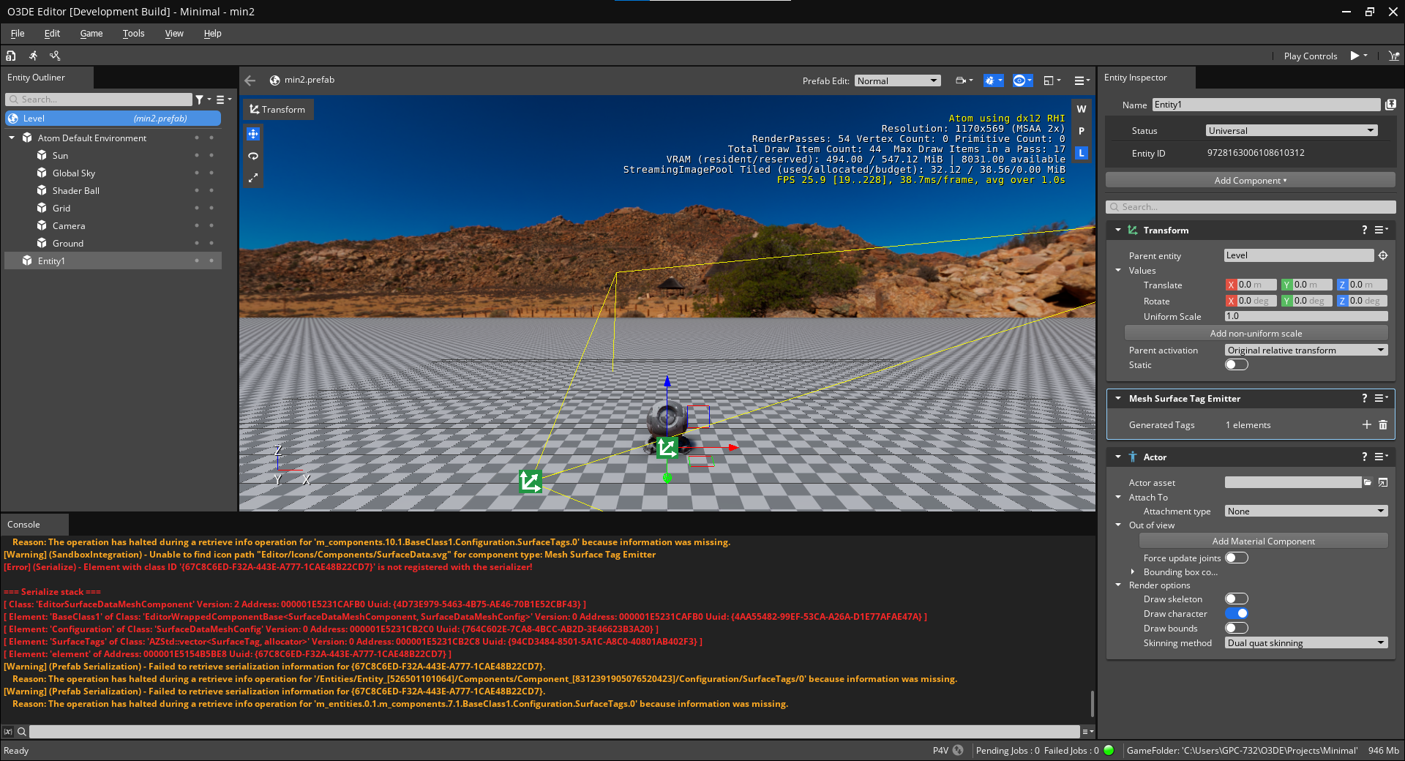Open the Skinning method dropdown

tap(1305, 642)
